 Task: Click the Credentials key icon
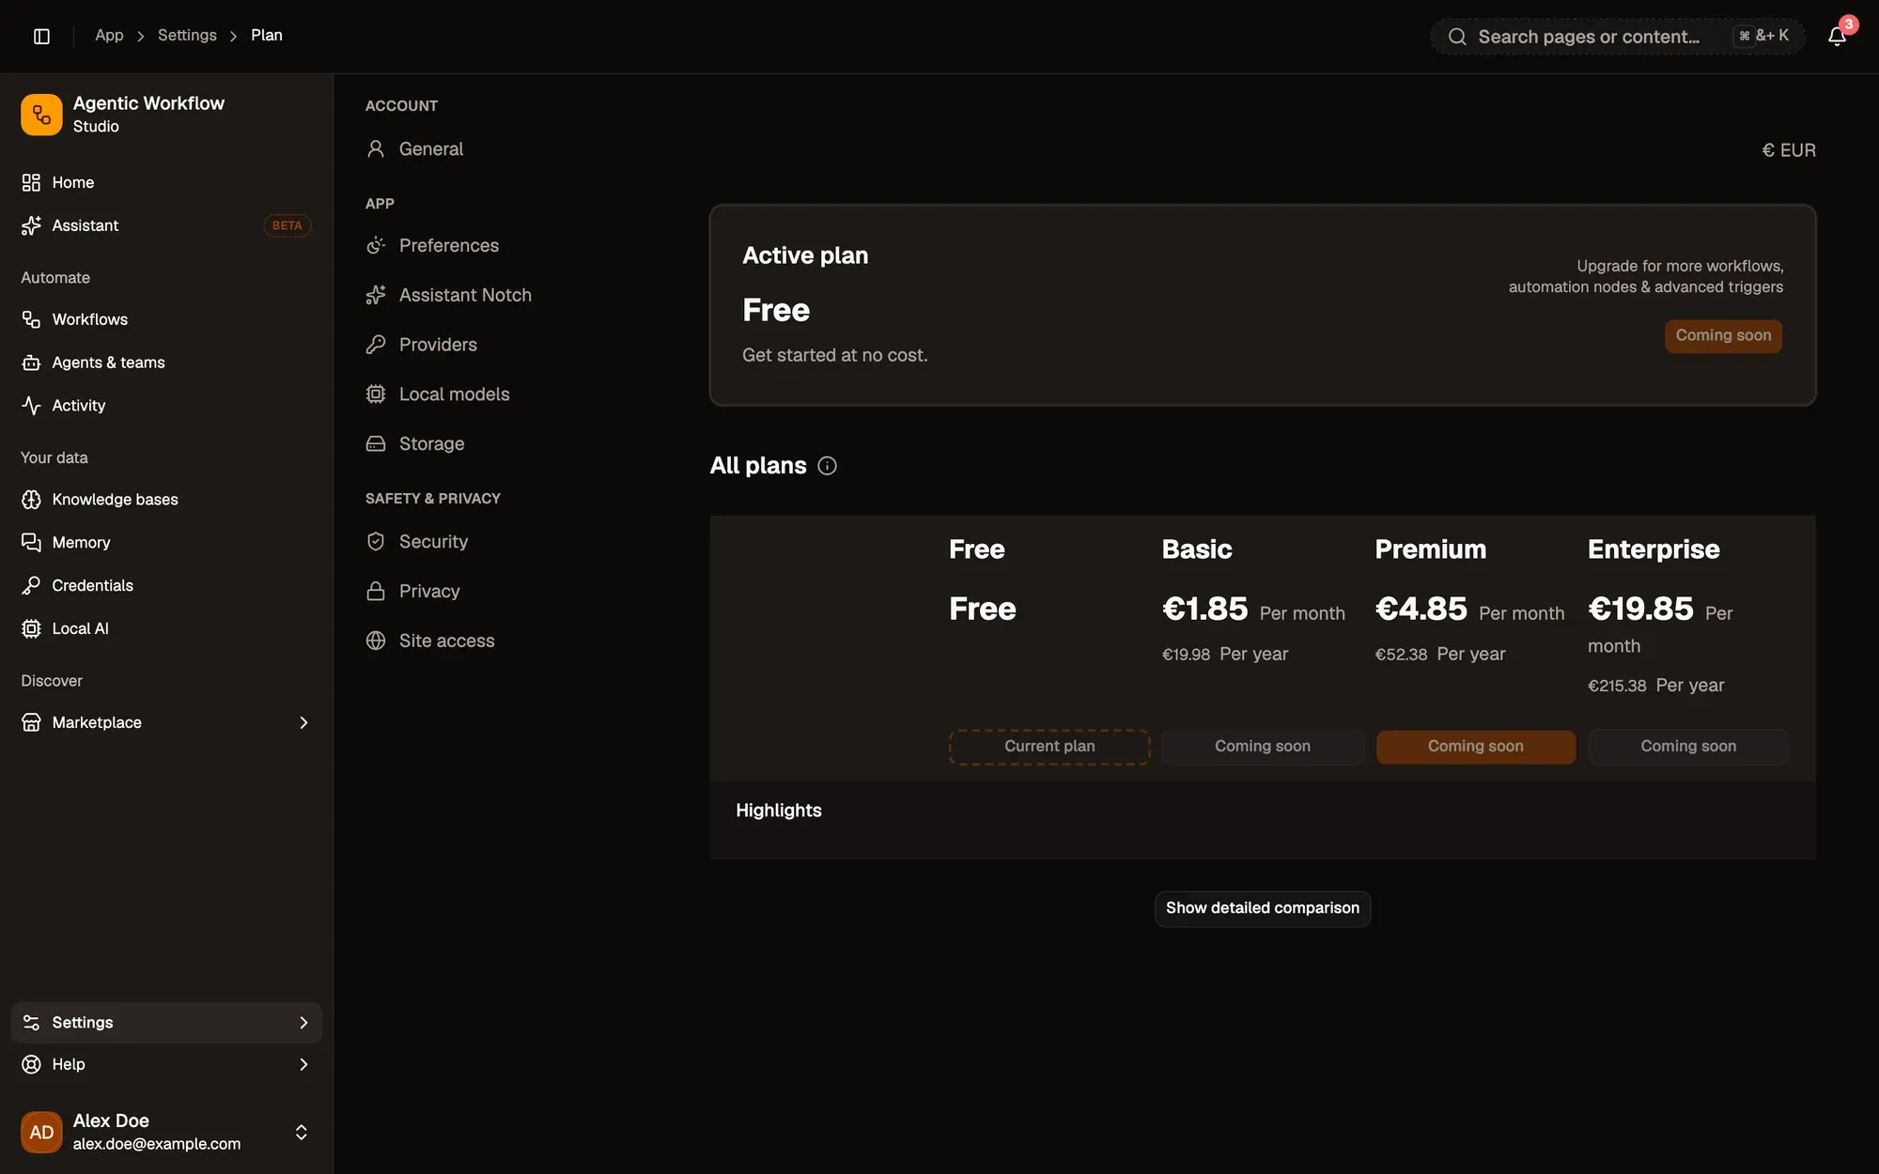click(x=31, y=585)
